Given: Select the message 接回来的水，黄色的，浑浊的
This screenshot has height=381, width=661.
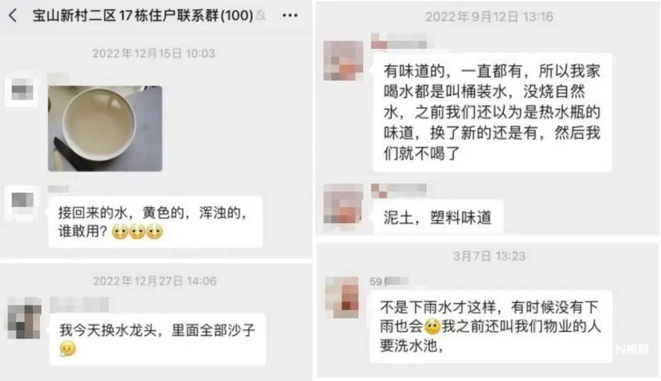Looking at the screenshot, I should coord(156,222).
